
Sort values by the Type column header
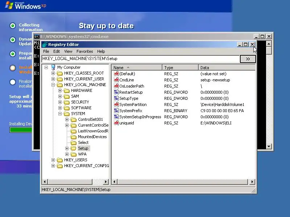[x=180, y=68]
